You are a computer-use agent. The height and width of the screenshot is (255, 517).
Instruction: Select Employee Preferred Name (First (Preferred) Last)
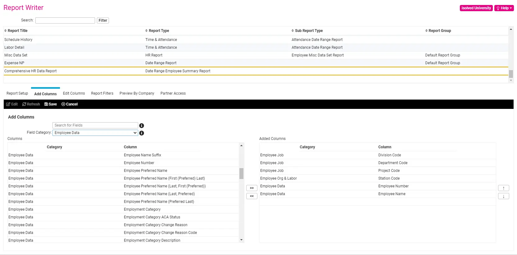tap(123, 178)
